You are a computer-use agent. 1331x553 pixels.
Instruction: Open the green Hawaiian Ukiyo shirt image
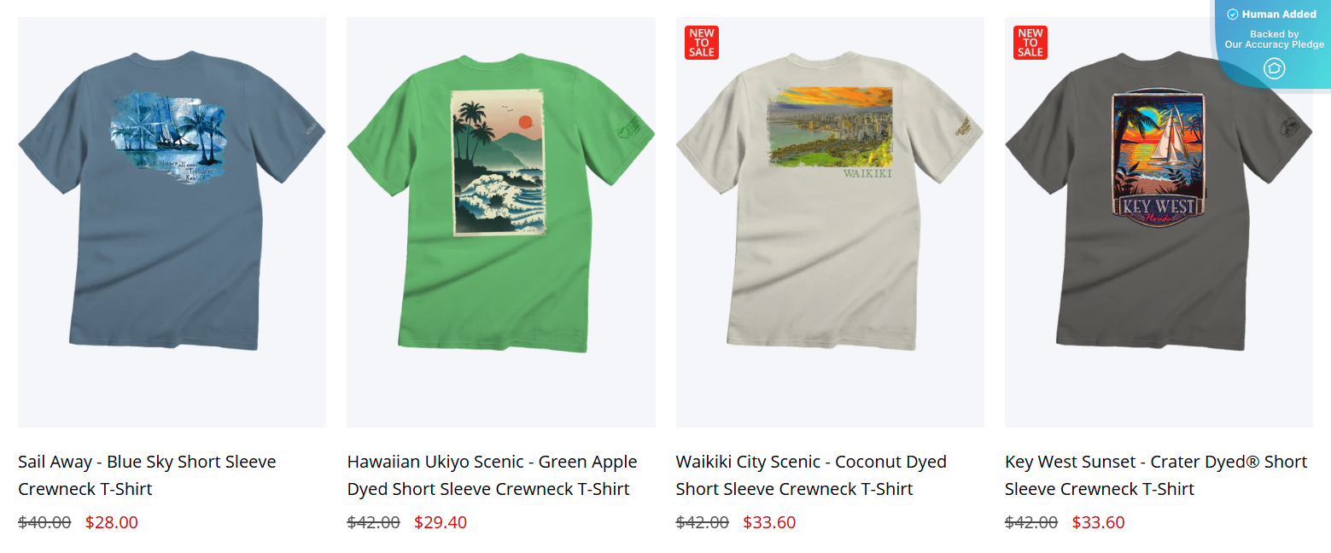501,222
